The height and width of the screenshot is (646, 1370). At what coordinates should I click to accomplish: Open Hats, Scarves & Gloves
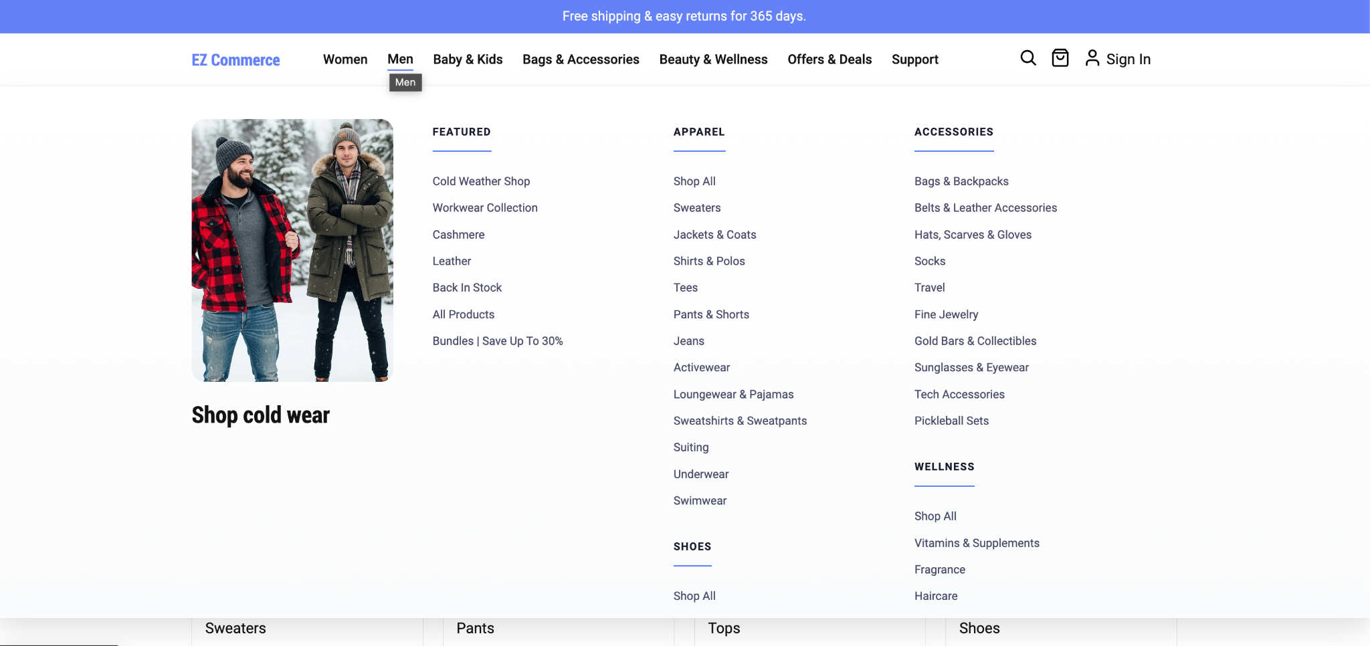(x=973, y=234)
